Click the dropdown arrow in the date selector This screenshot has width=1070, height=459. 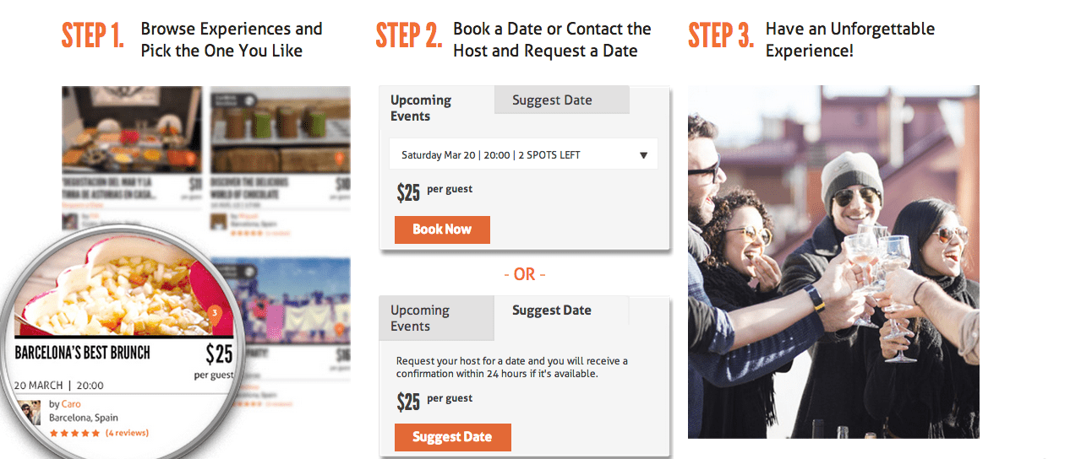point(643,155)
